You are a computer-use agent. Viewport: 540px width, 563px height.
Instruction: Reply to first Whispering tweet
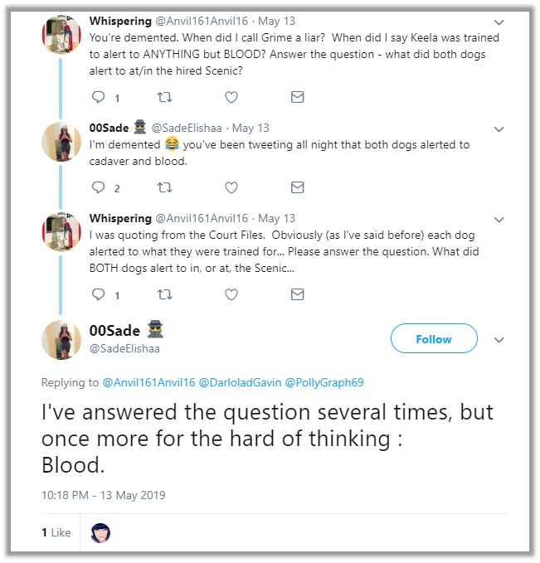[99, 98]
